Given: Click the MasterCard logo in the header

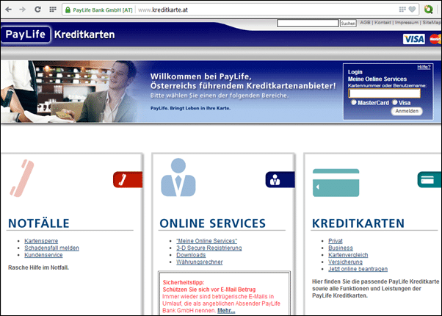Looking at the screenshot, I should 435,39.
